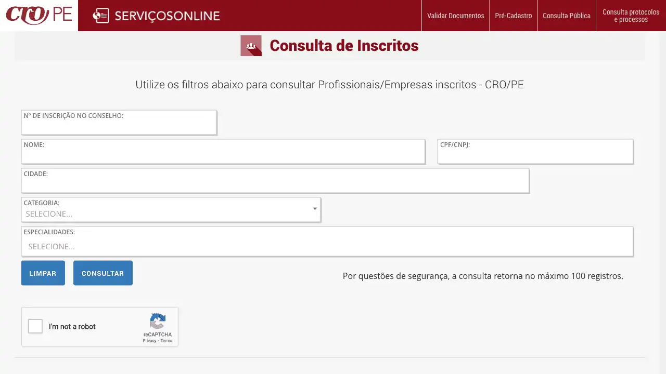
Task: Select Consulta protocolos e processos menu
Action: 631,16
